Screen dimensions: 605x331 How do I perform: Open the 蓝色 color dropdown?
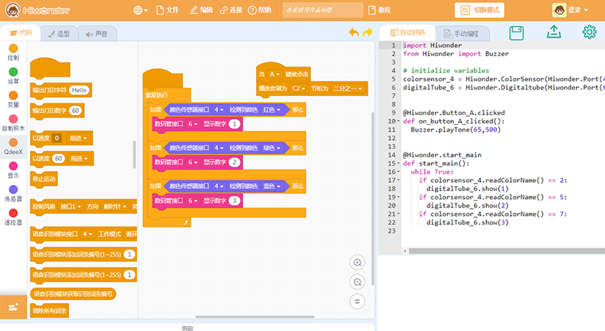pyautogui.click(x=272, y=186)
